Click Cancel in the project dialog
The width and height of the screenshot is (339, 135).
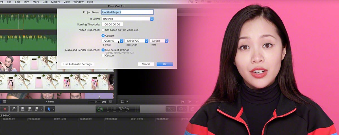click(146, 64)
